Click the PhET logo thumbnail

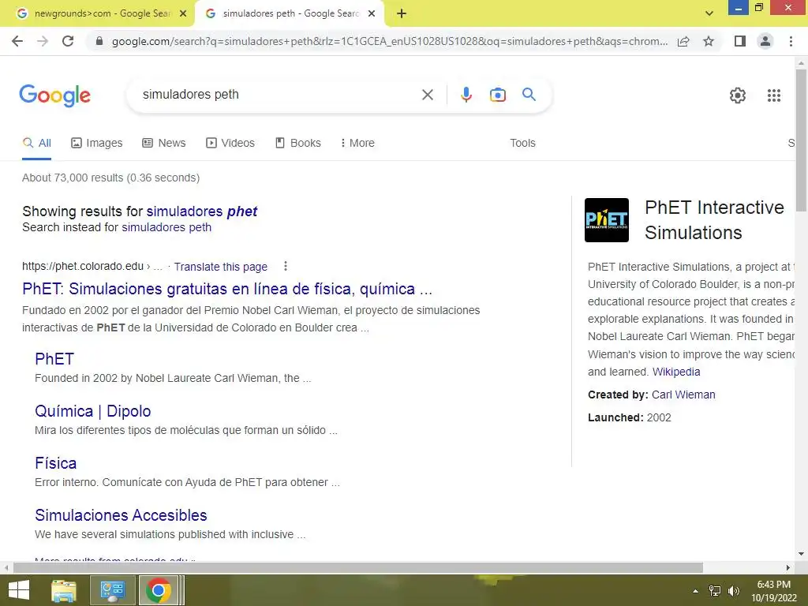click(x=607, y=220)
